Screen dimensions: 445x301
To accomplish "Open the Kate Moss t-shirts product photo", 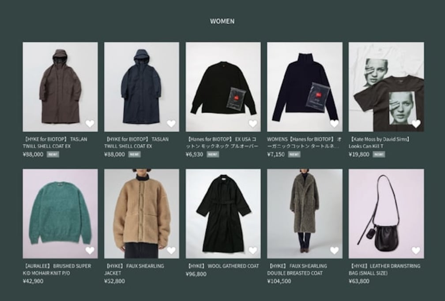I will 386,87.
